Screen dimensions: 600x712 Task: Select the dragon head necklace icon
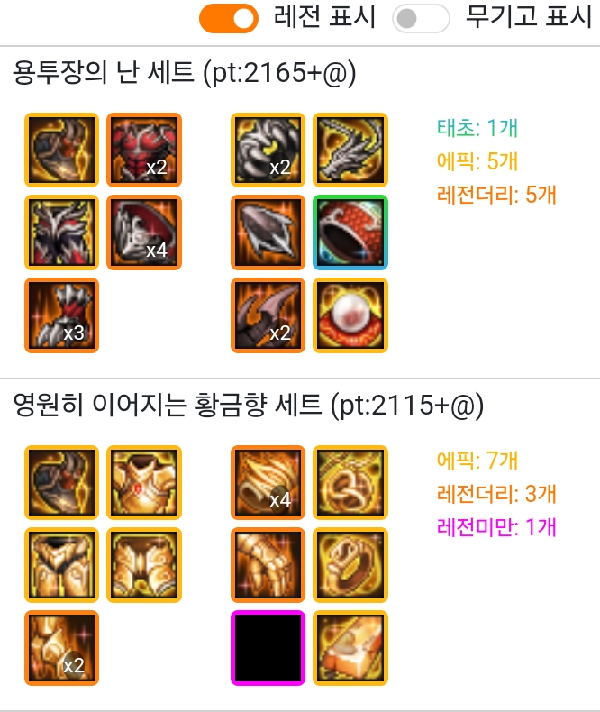(350, 150)
